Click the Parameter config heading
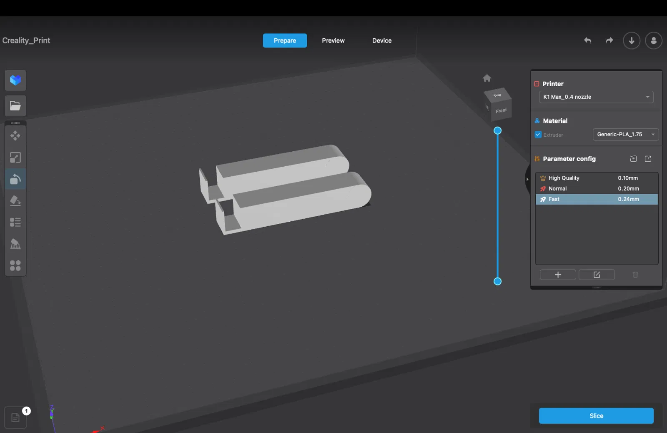Viewport: 667px width, 433px height. click(x=569, y=159)
